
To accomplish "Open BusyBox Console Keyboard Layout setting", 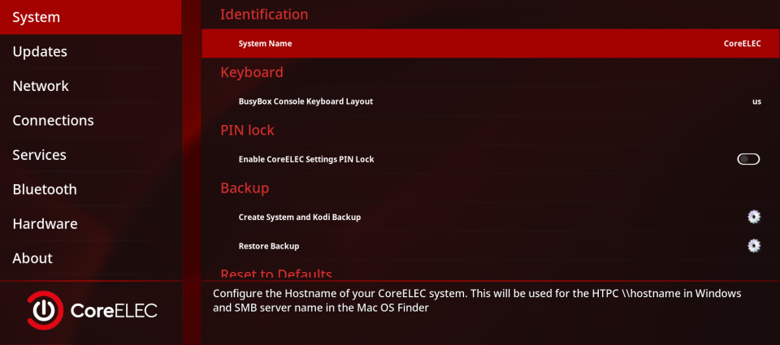I will [305, 101].
